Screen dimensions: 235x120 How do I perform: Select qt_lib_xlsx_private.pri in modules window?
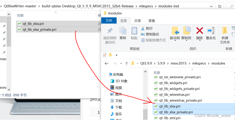coord(194,112)
